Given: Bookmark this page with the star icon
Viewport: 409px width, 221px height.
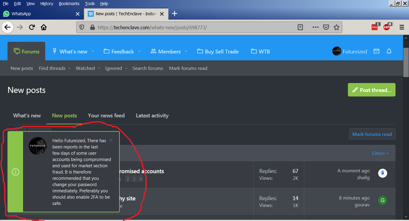Looking at the screenshot, I should pos(337,27).
